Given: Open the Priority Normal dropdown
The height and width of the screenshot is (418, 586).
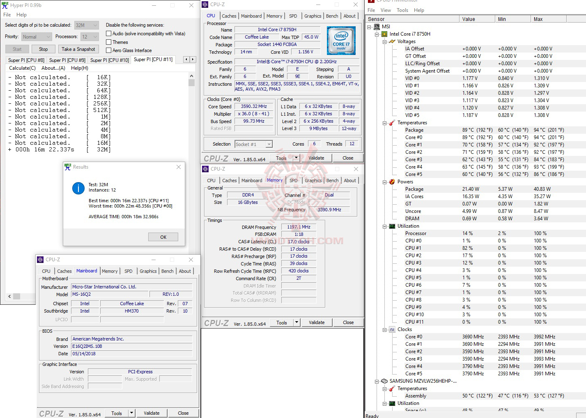Looking at the screenshot, I should (37, 37).
